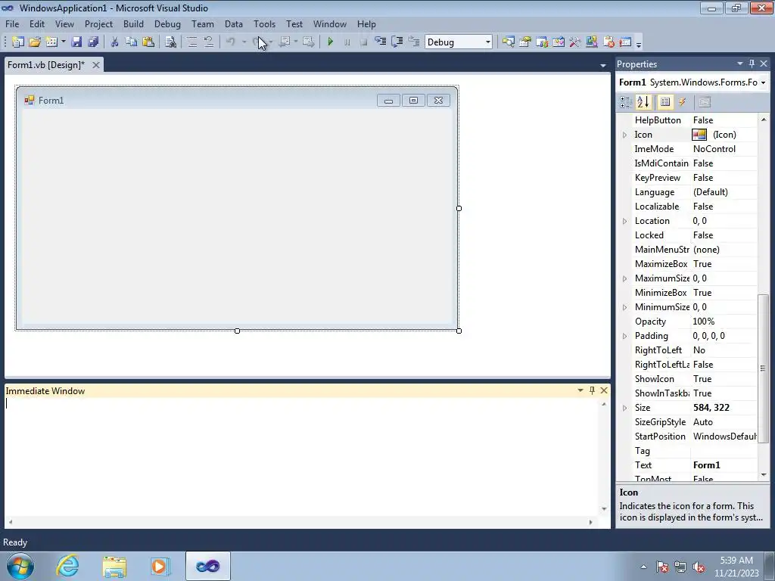Open the Build menu

(x=133, y=23)
